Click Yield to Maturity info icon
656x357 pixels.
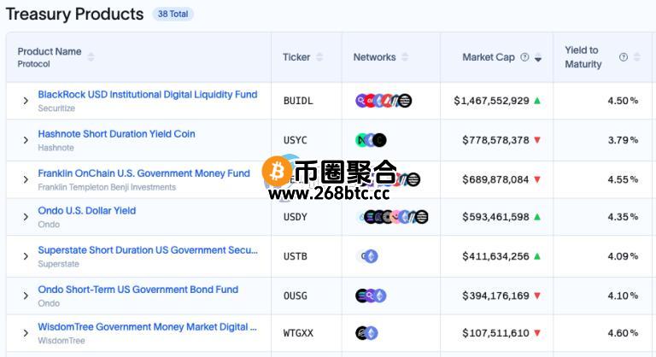(624, 57)
